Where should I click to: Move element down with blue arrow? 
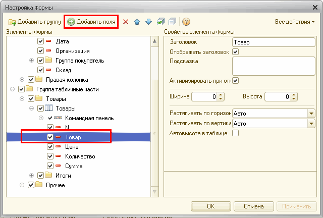tap(148, 22)
